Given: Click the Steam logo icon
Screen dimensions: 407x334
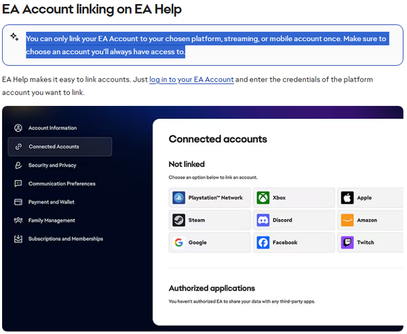Looking at the screenshot, I should pyautogui.click(x=178, y=220).
